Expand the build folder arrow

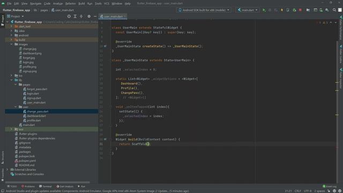[11, 40]
